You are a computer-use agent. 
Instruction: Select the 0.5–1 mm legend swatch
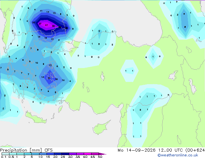pos(13,154)
